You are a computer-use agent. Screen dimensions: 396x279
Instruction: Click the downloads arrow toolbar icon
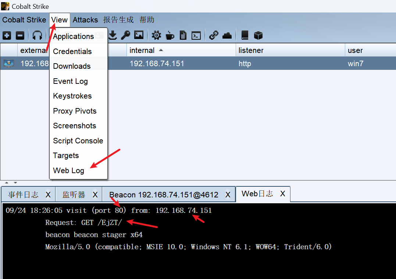pyautogui.click(x=113, y=35)
